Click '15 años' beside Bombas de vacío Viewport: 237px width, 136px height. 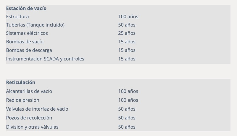click(x=127, y=42)
